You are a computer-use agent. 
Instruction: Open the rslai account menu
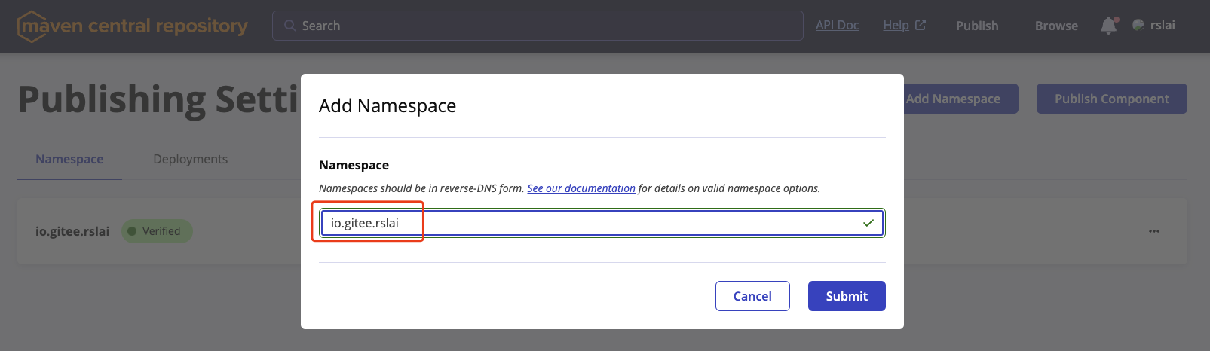[1153, 25]
